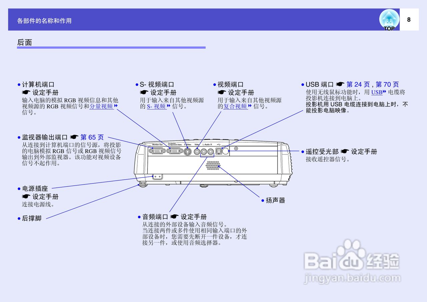Viewport: 427px width, 302px height.
Task: Open the 第 65 页 link beside 监视器输出端口
Action: click(92, 137)
